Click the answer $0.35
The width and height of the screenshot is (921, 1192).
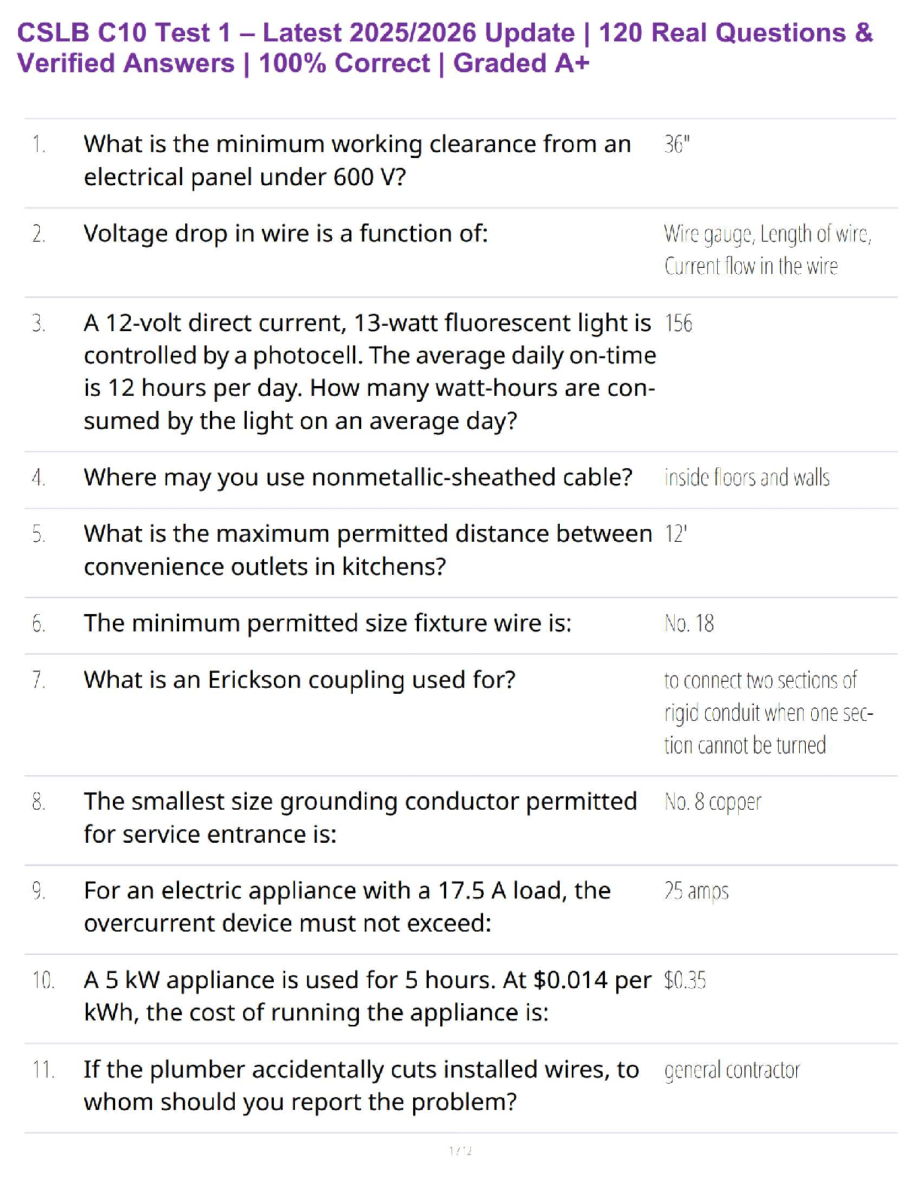pyautogui.click(x=685, y=981)
